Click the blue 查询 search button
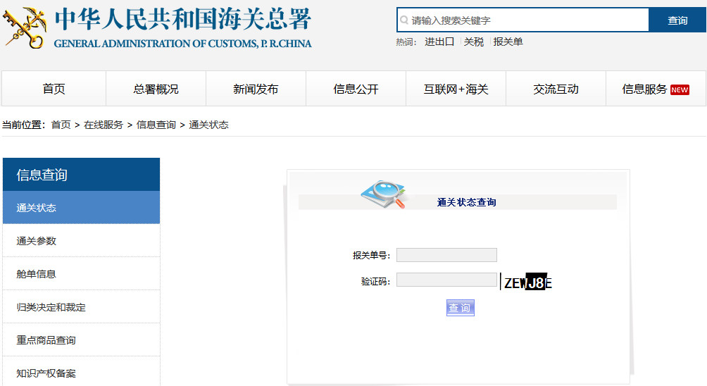This screenshot has width=707, height=386. point(677,20)
